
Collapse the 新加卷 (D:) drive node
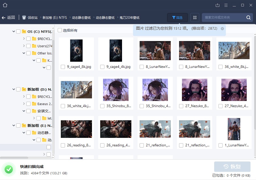[14, 89]
